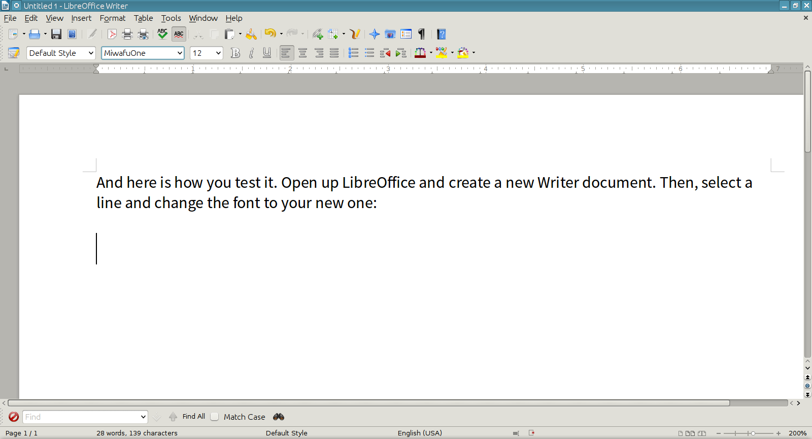Open the Table menu
The height and width of the screenshot is (439, 812).
[x=144, y=18]
